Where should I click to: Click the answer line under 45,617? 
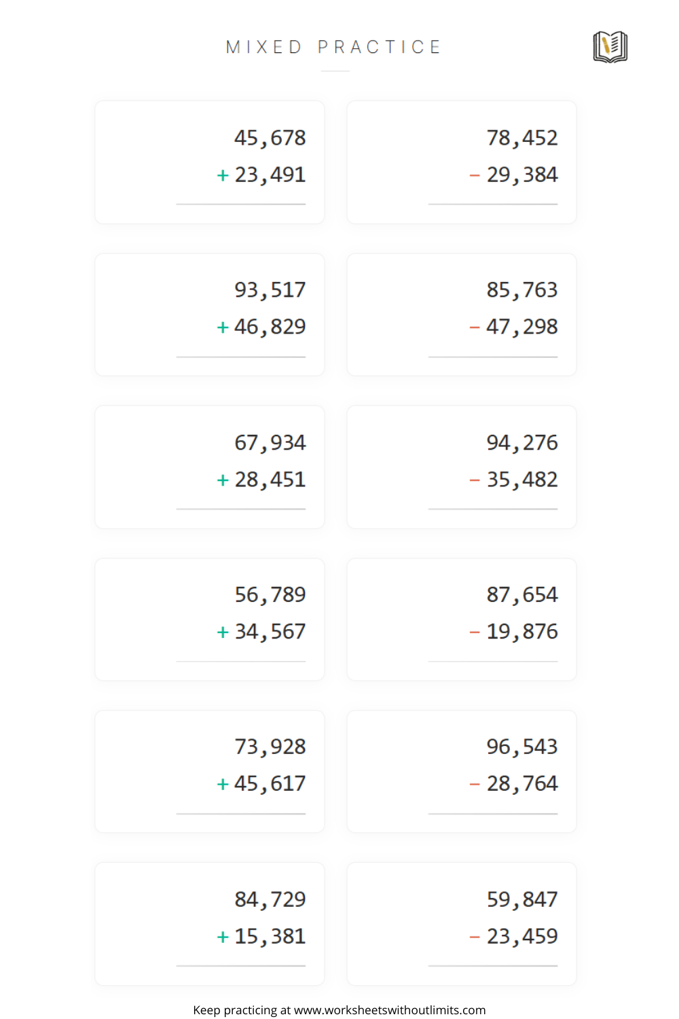[x=241, y=813]
